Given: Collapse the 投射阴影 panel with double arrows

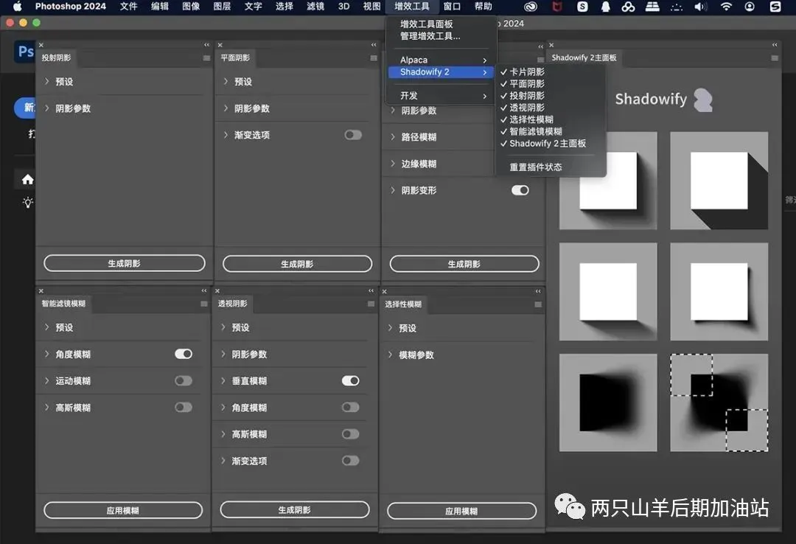Looking at the screenshot, I should [206, 45].
